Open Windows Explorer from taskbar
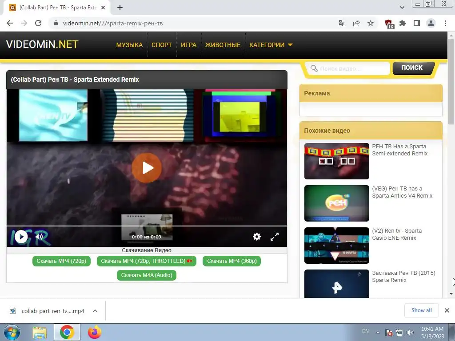This screenshot has width=455, height=341. (x=39, y=333)
